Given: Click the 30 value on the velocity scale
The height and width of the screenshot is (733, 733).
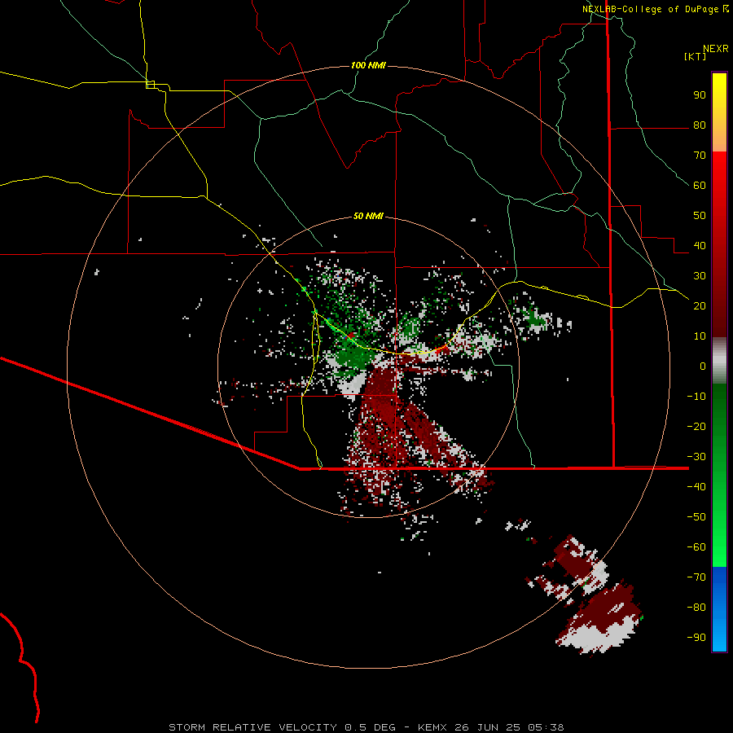Looking at the screenshot, I should pos(700,276).
